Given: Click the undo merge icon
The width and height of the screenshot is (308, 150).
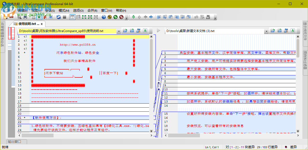Looking at the screenshot, I should [x=196, y=17].
